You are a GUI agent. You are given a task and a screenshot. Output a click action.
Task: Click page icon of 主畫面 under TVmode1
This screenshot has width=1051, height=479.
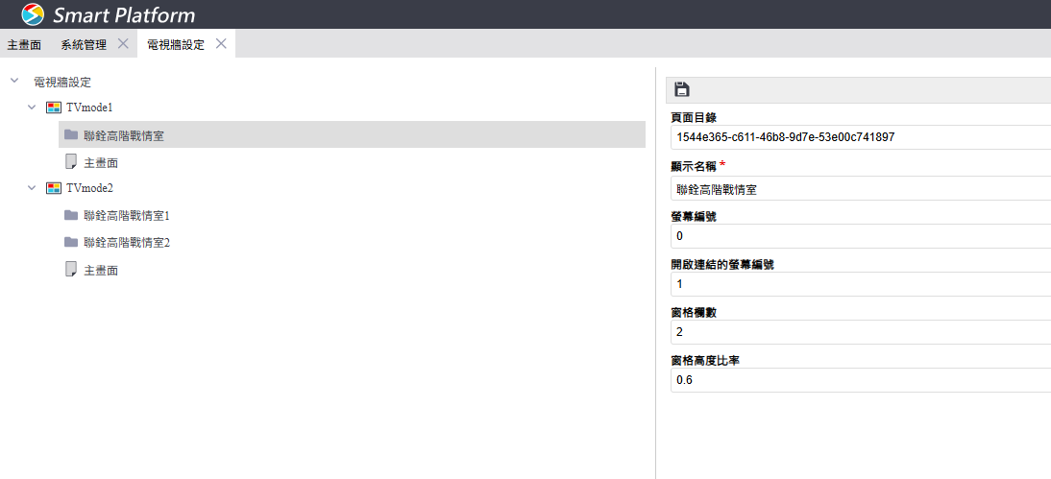pos(71,162)
